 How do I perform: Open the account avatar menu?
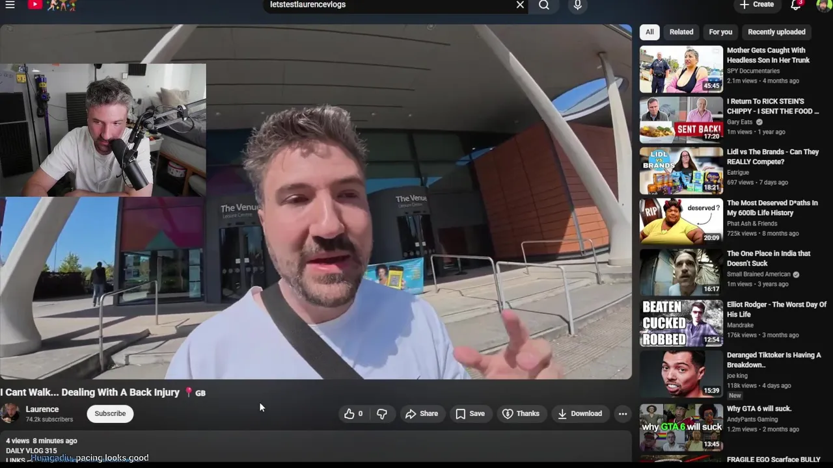click(823, 5)
